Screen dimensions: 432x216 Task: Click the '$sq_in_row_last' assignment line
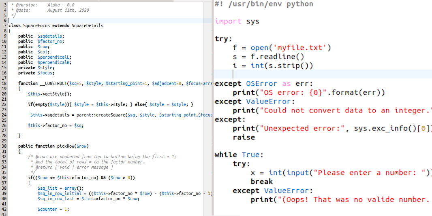coord(89,199)
